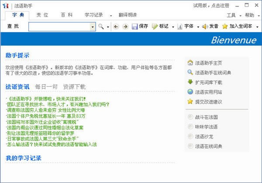Click the house icon beside 法语助手主页
This screenshot has height=183, width=262.
tap(190, 63)
